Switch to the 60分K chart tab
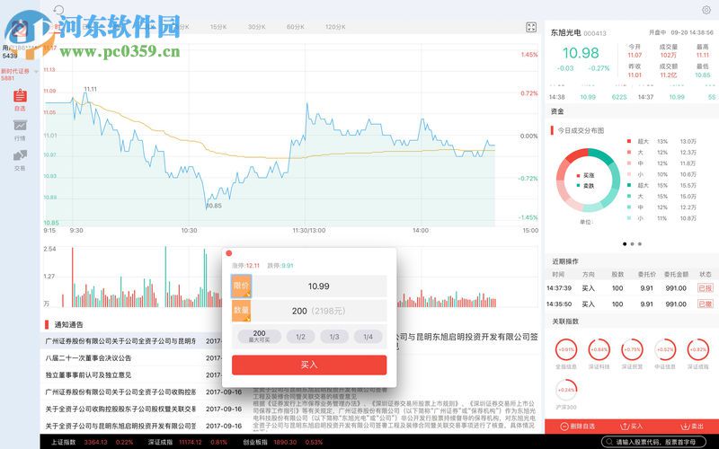The image size is (719, 449). click(x=296, y=27)
